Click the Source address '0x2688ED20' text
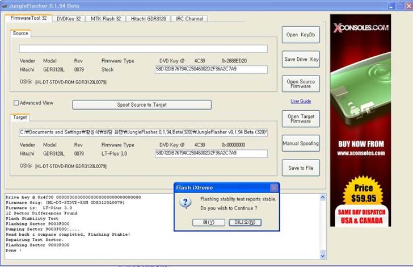Screen dimensions: 413x267 (234, 61)
